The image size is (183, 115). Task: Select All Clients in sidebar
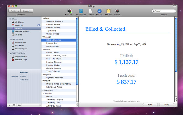20,22
